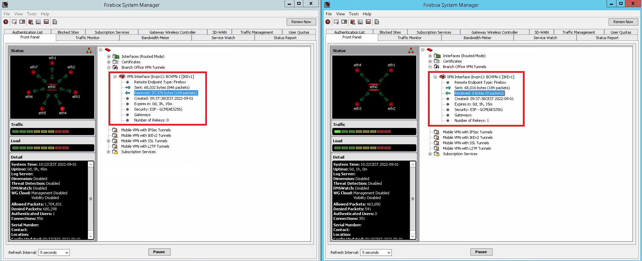Open SD-WAN tab in left window
The image size is (642, 261).
[220, 32]
